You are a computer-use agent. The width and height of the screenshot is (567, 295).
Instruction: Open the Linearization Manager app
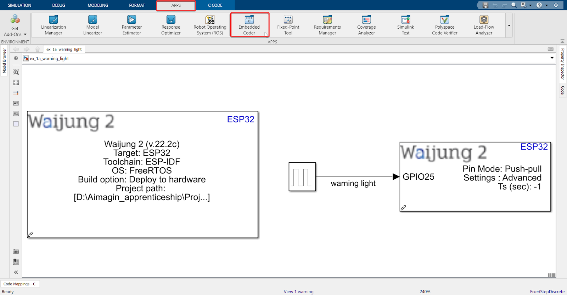point(53,25)
